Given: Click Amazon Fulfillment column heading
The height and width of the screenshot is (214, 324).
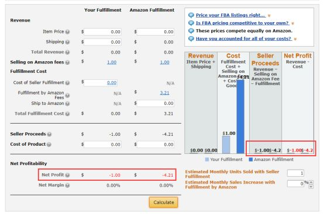Looking at the screenshot, I should coord(152,10).
